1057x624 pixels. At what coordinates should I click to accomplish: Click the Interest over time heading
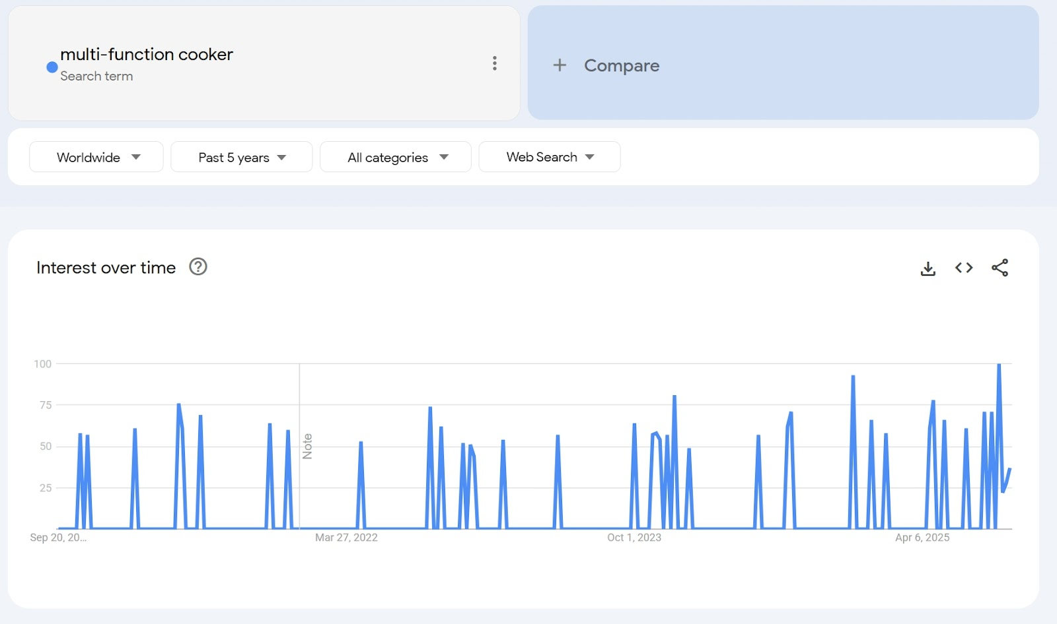(106, 268)
